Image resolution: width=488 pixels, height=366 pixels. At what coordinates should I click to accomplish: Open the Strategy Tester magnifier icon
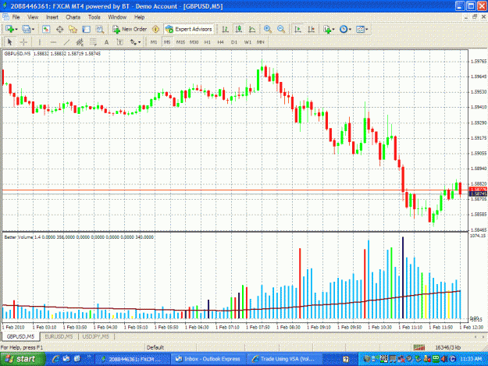tap(100, 29)
